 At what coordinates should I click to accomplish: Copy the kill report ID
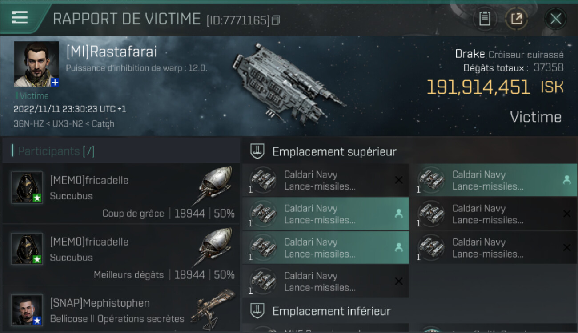pyautogui.click(x=276, y=20)
